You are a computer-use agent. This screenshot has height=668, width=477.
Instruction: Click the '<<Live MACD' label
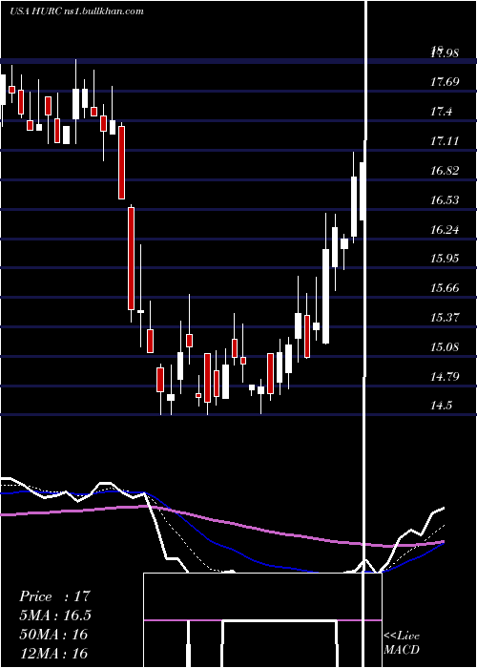pos(402,642)
